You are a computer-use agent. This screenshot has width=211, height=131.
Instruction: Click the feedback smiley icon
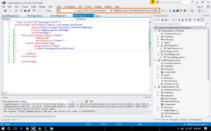[158, 2]
